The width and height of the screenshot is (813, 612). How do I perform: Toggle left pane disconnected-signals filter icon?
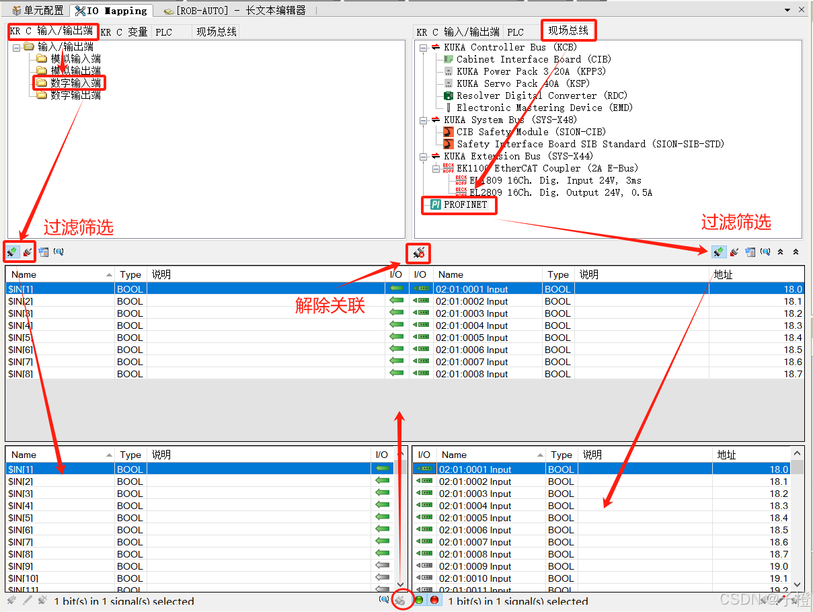(x=28, y=252)
